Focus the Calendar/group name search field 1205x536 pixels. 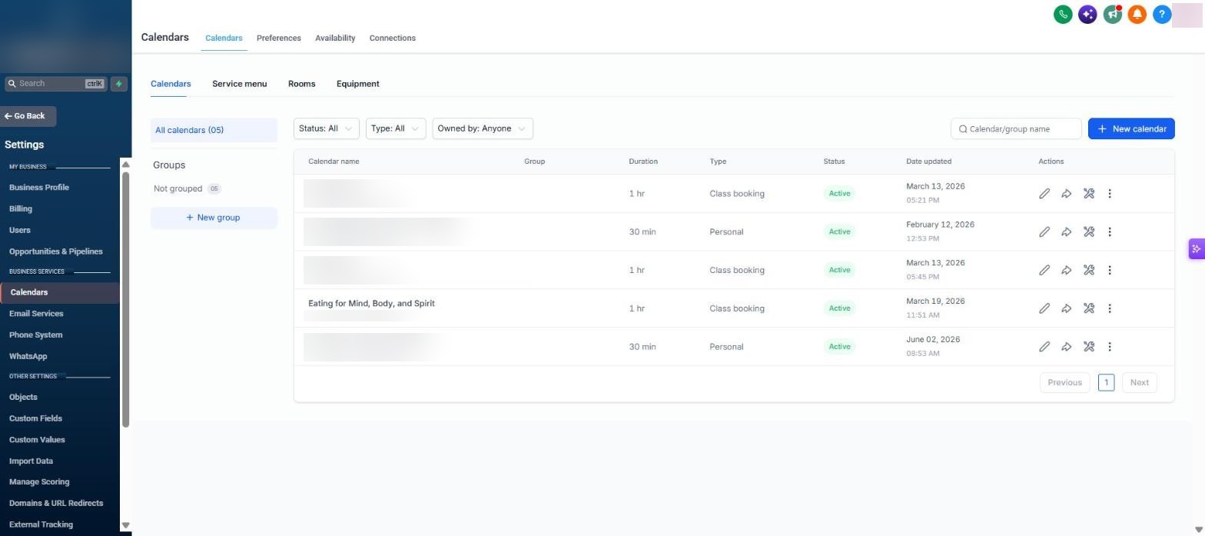click(1016, 128)
